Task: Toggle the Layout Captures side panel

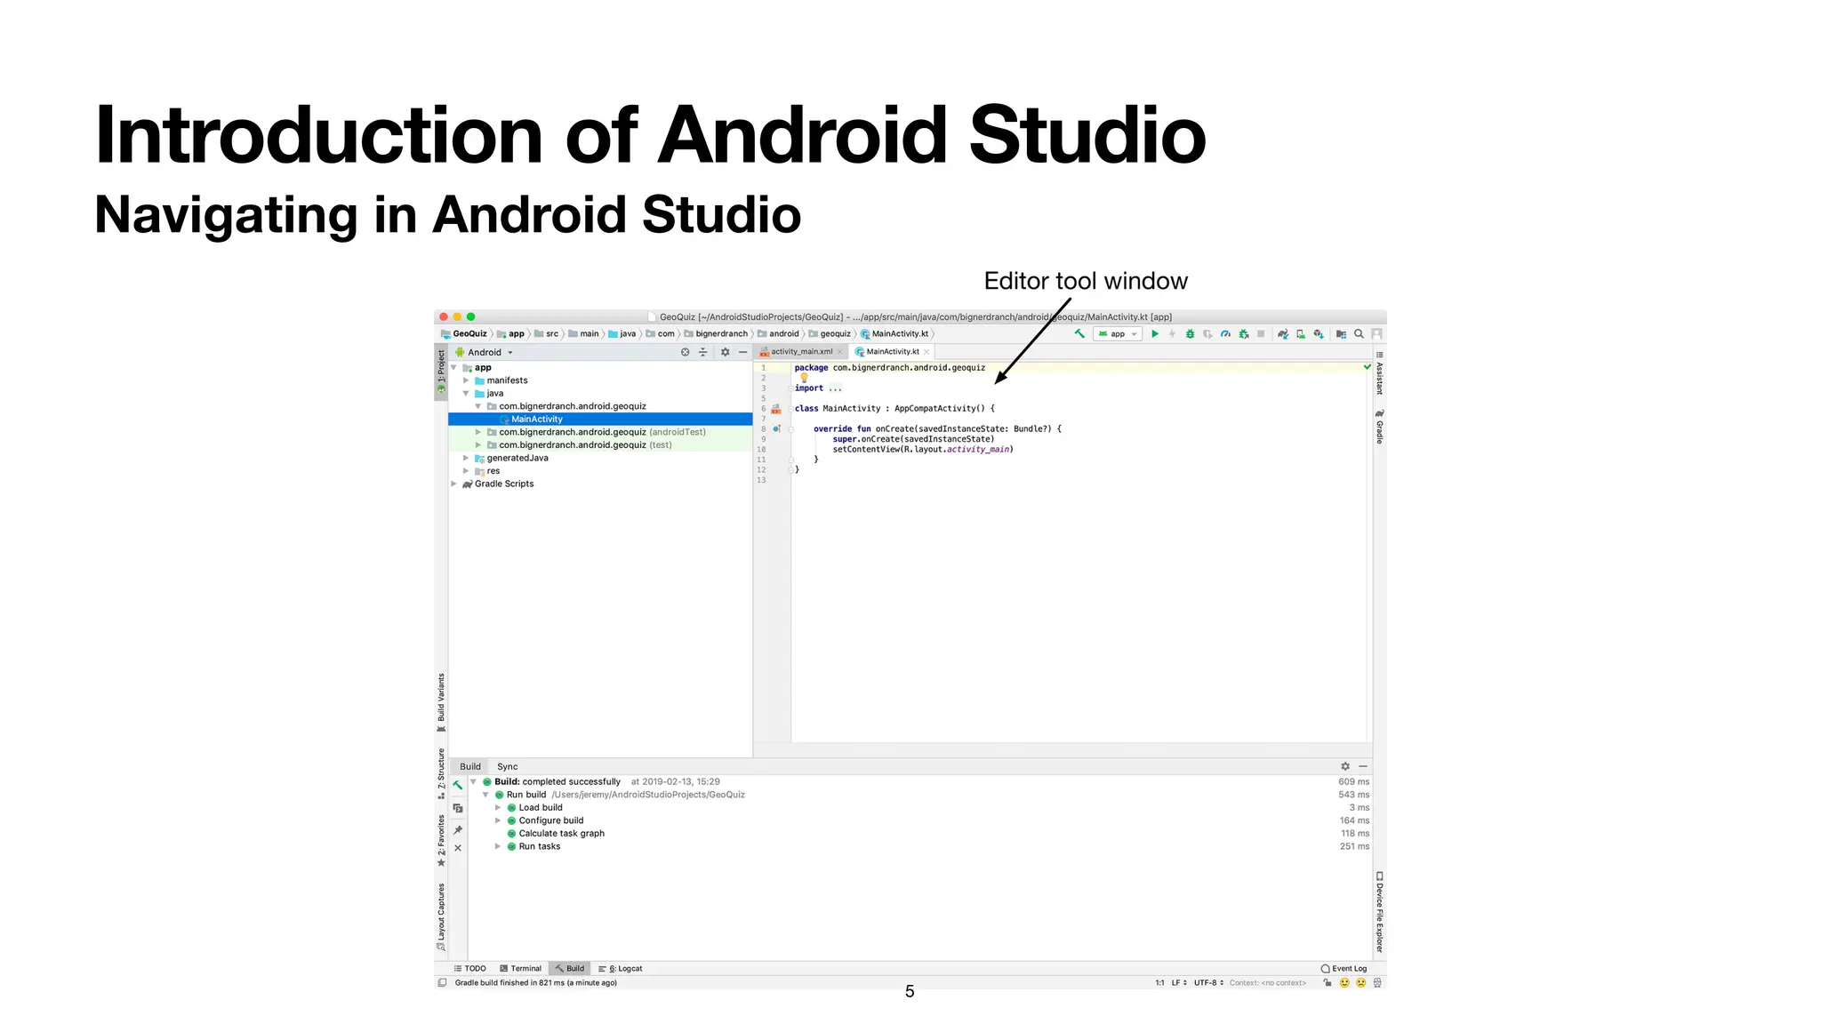Action: (x=441, y=916)
